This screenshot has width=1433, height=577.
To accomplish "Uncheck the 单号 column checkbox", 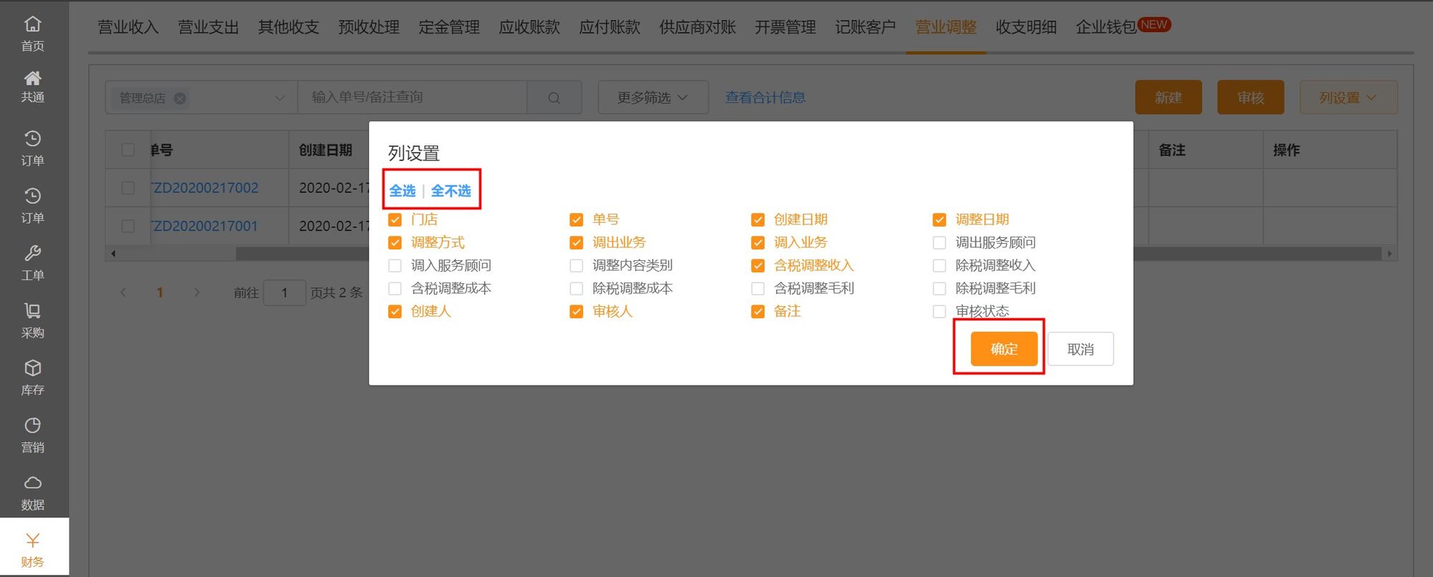I will 576,219.
